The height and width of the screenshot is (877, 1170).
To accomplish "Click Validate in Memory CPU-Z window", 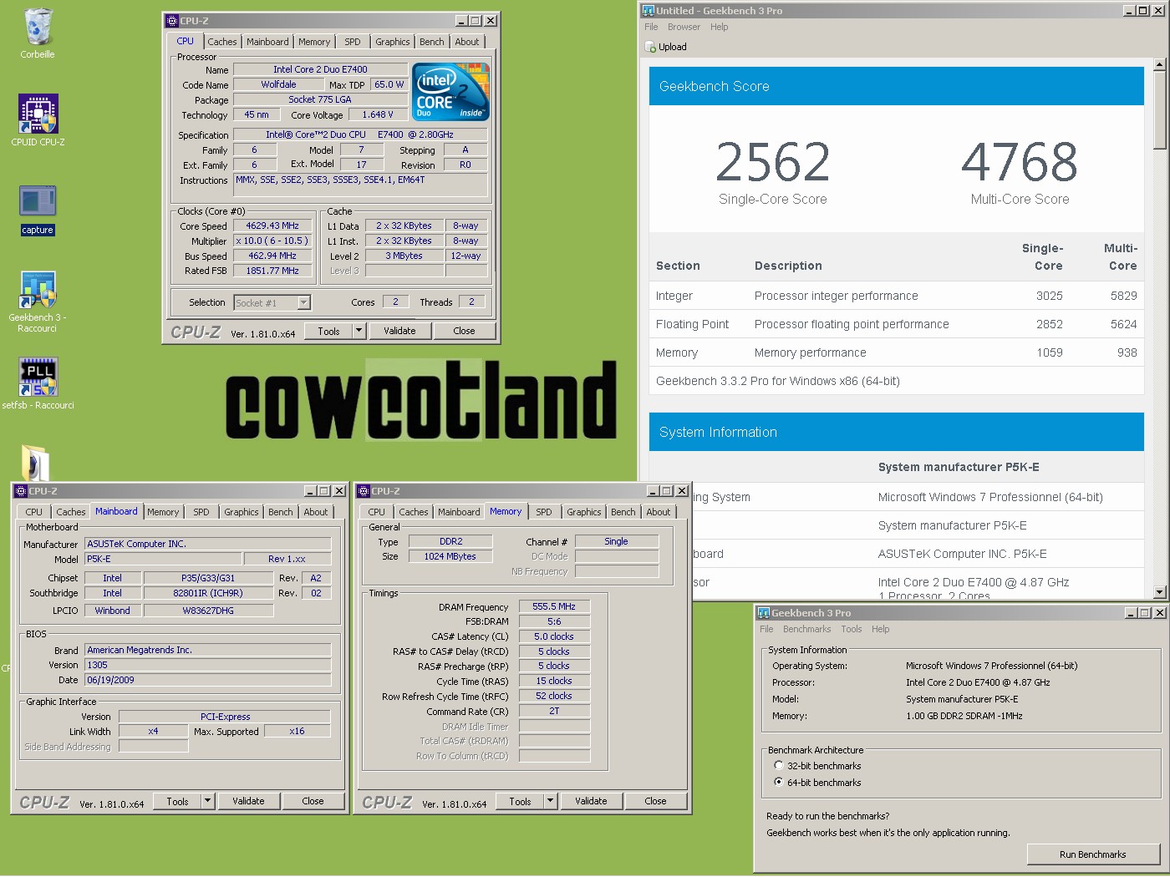I will click(x=591, y=801).
